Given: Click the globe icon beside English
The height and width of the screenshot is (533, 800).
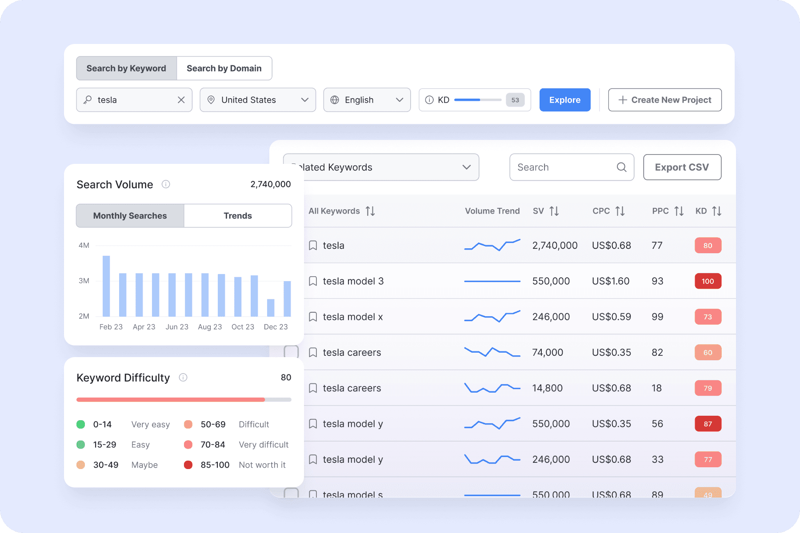Looking at the screenshot, I should [335, 100].
